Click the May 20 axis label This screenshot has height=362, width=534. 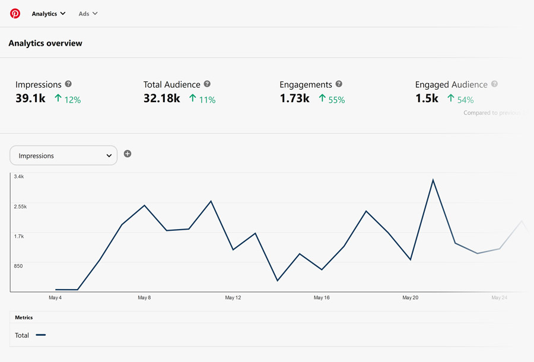pyautogui.click(x=411, y=298)
